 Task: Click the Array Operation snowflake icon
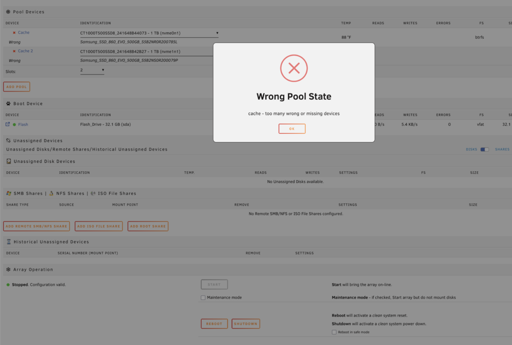click(x=8, y=269)
